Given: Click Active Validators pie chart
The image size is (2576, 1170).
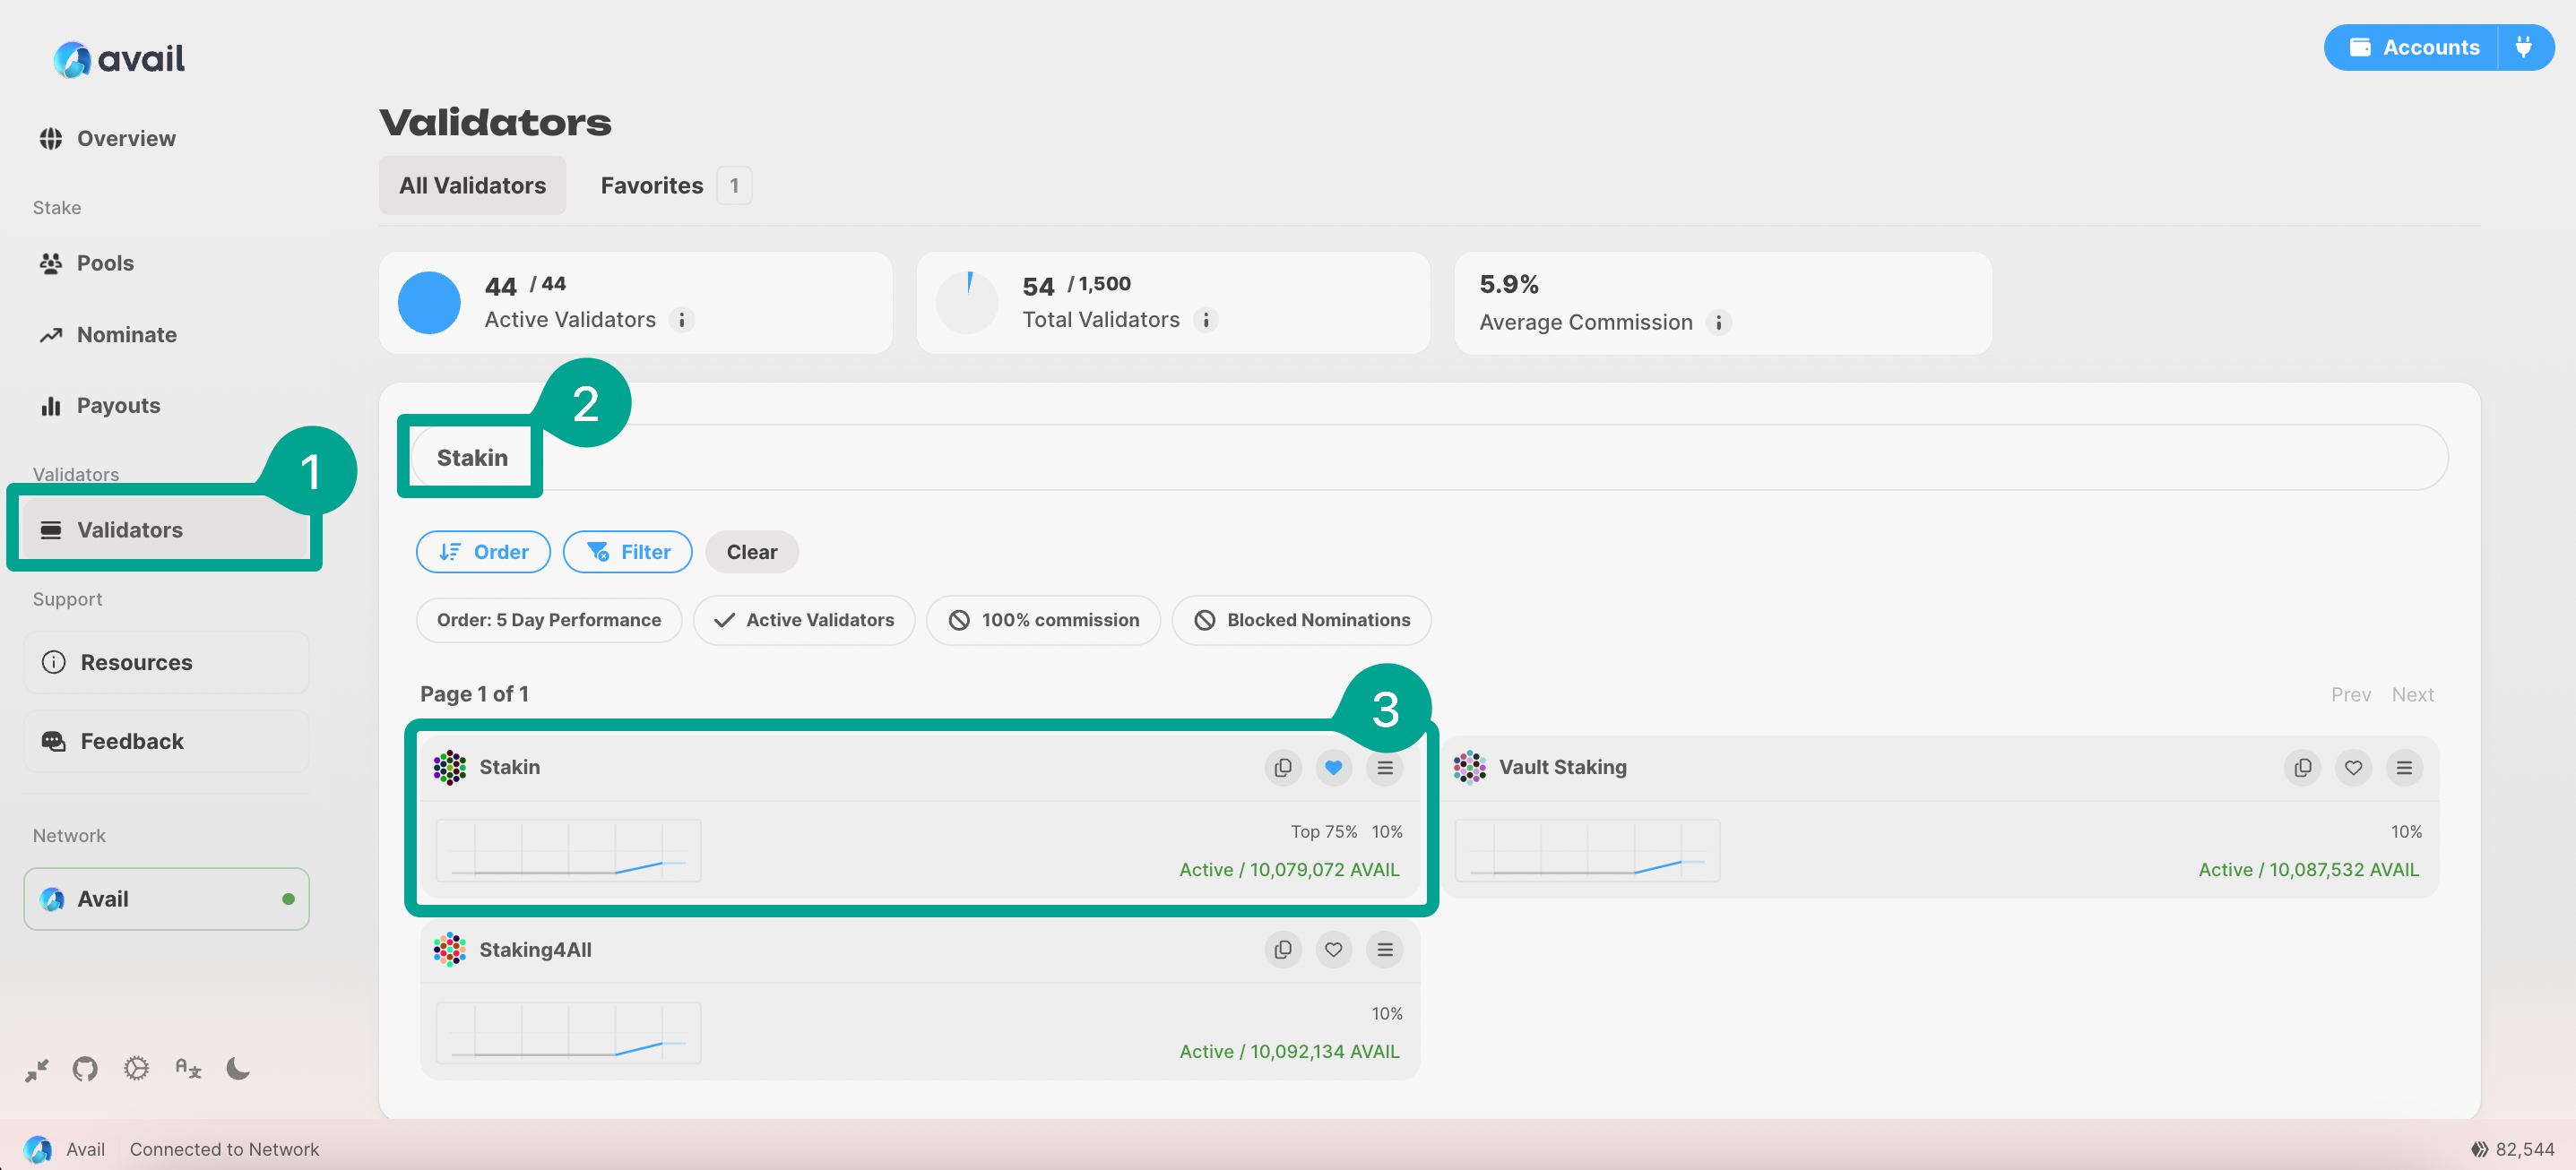Looking at the screenshot, I should [x=429, y=303].
